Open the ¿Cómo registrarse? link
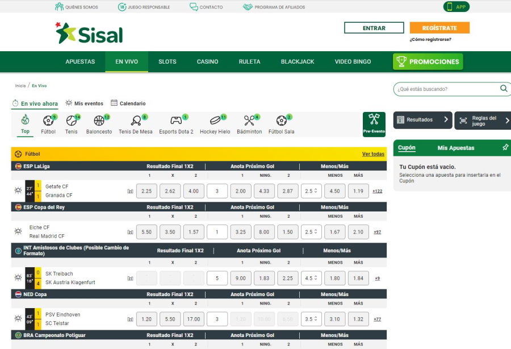This screenshot has width=511, height=349. point(430,39)
